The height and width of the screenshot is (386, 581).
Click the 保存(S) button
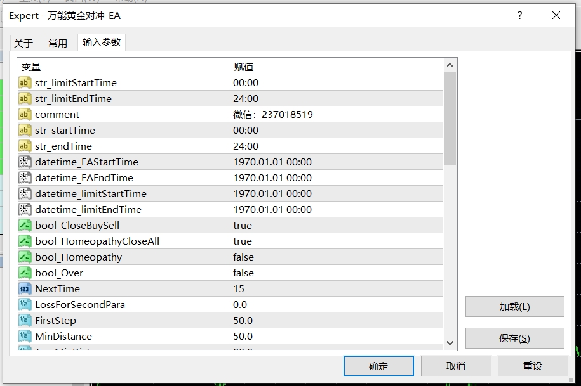tap(514, 338)
